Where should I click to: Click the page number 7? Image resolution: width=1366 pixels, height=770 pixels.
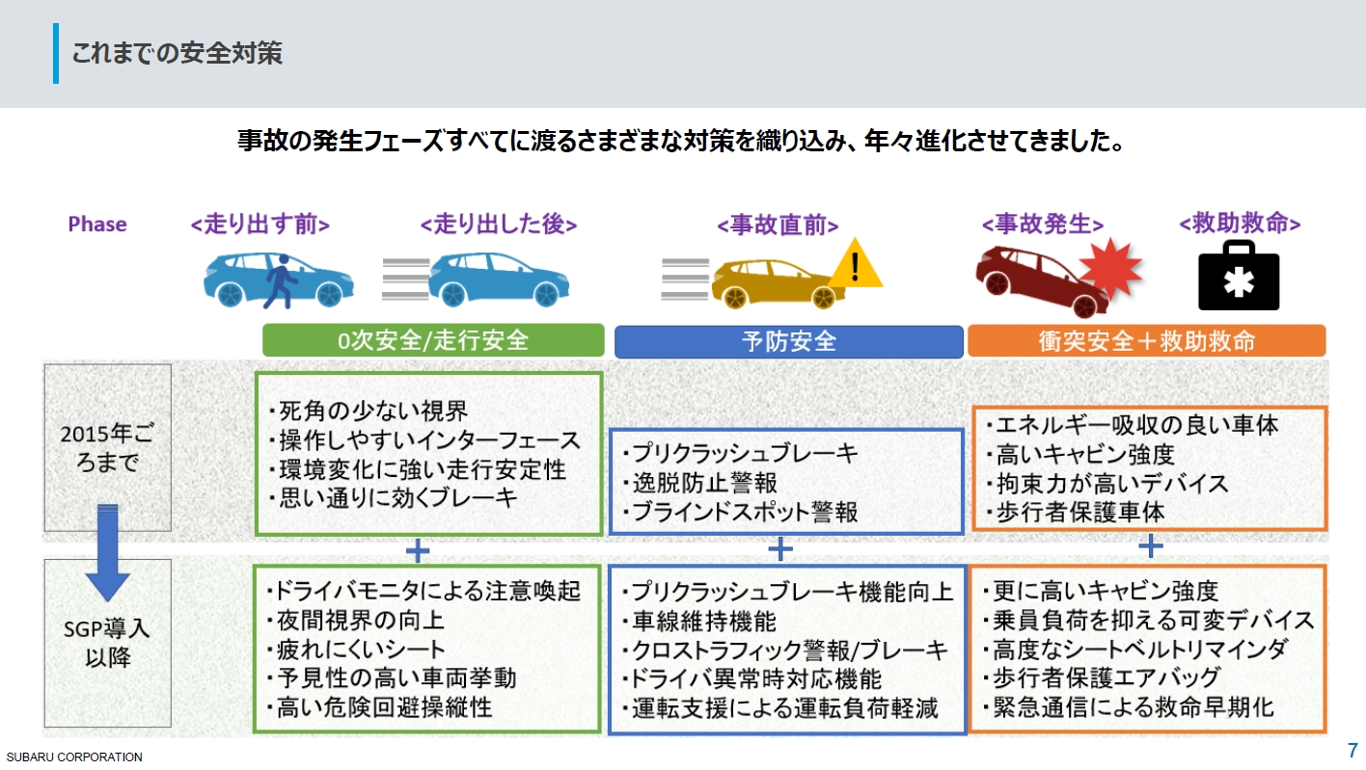click(x=1351, y=751)
